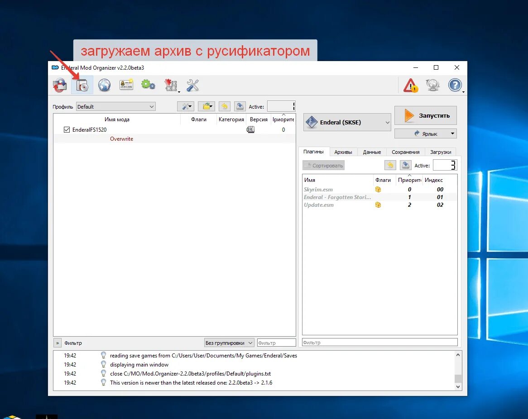Open the Tools puzzle piece icon
The image size is (528, 419).
171,85
